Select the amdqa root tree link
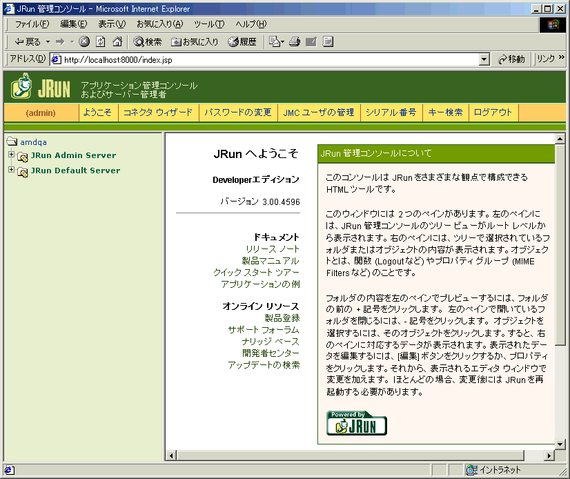The width and height of the screenshot is (570, 479). [x=33, y=142]
